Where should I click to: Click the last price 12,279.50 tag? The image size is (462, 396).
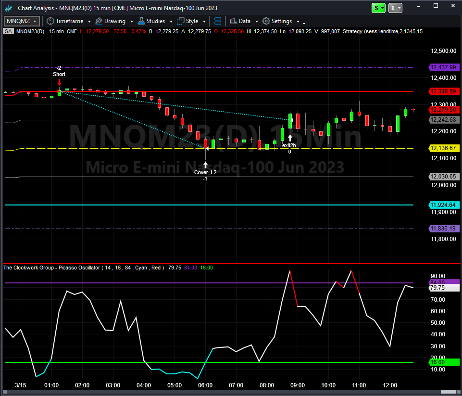coord(443,110)
